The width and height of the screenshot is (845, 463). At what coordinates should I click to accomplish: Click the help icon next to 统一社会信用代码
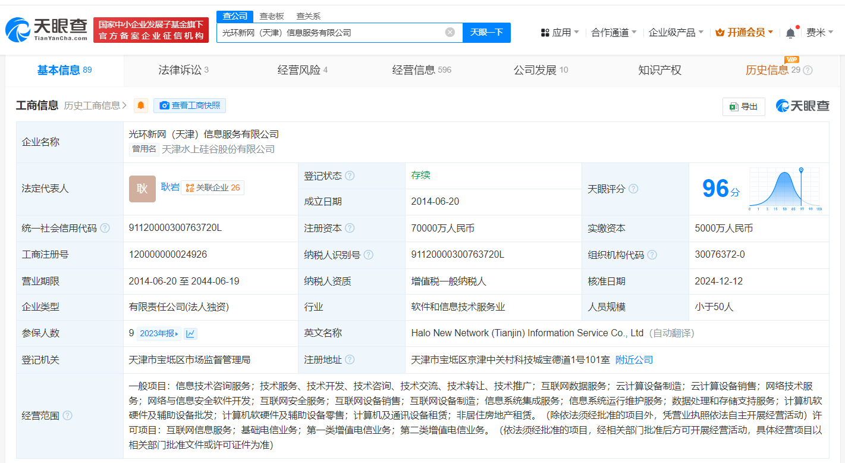click(x=105, y=228)
